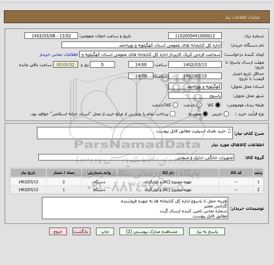Click the تاریخ نیاز column header
The width and height of the screenshot is (274, 265).
tap(28, 173)
